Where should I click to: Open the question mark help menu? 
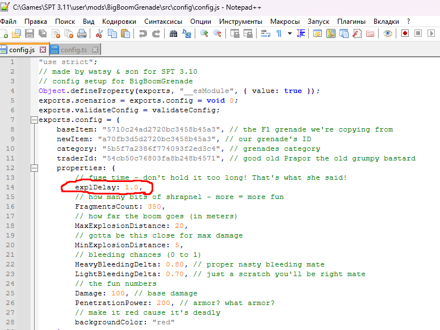click(409, 22)
